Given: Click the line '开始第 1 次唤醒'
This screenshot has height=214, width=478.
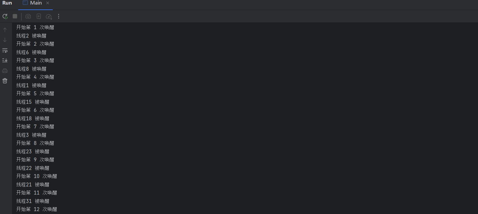Looking at the screenshot, I should 35,28.
